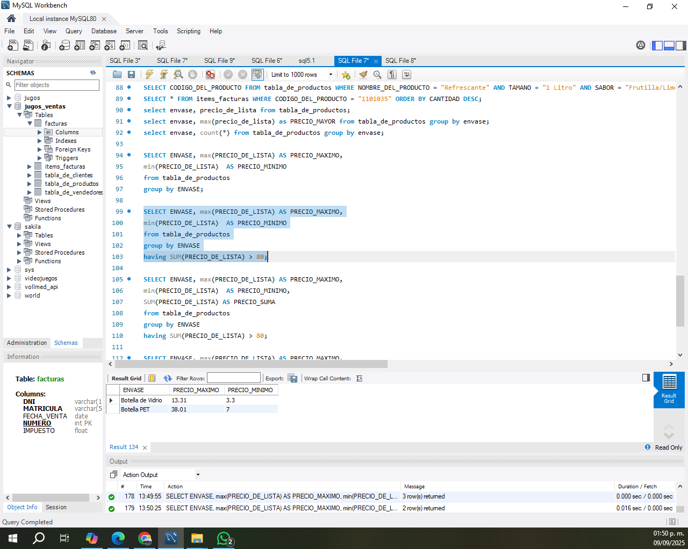Switch to sql5.1 tab
This screenshot has height=549, width=688.
tap(307, 61)
